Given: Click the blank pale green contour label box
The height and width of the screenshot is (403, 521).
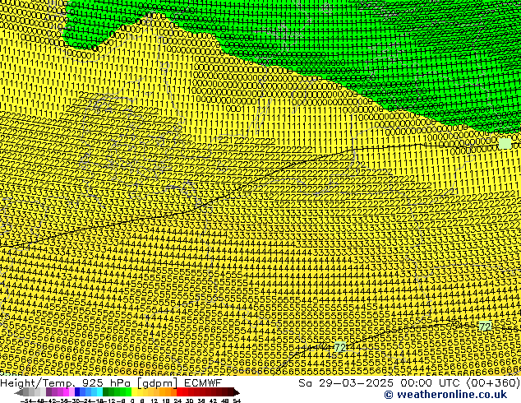Looking at the screenshot, I should coord(505,143).
